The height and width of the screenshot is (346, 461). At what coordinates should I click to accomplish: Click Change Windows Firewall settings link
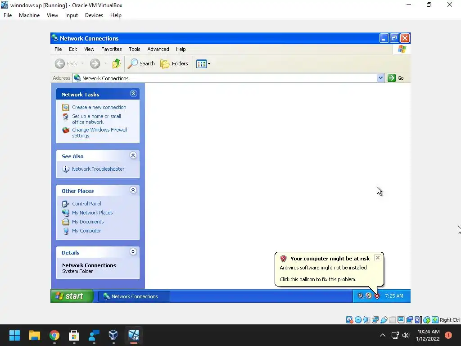[99, 133]
